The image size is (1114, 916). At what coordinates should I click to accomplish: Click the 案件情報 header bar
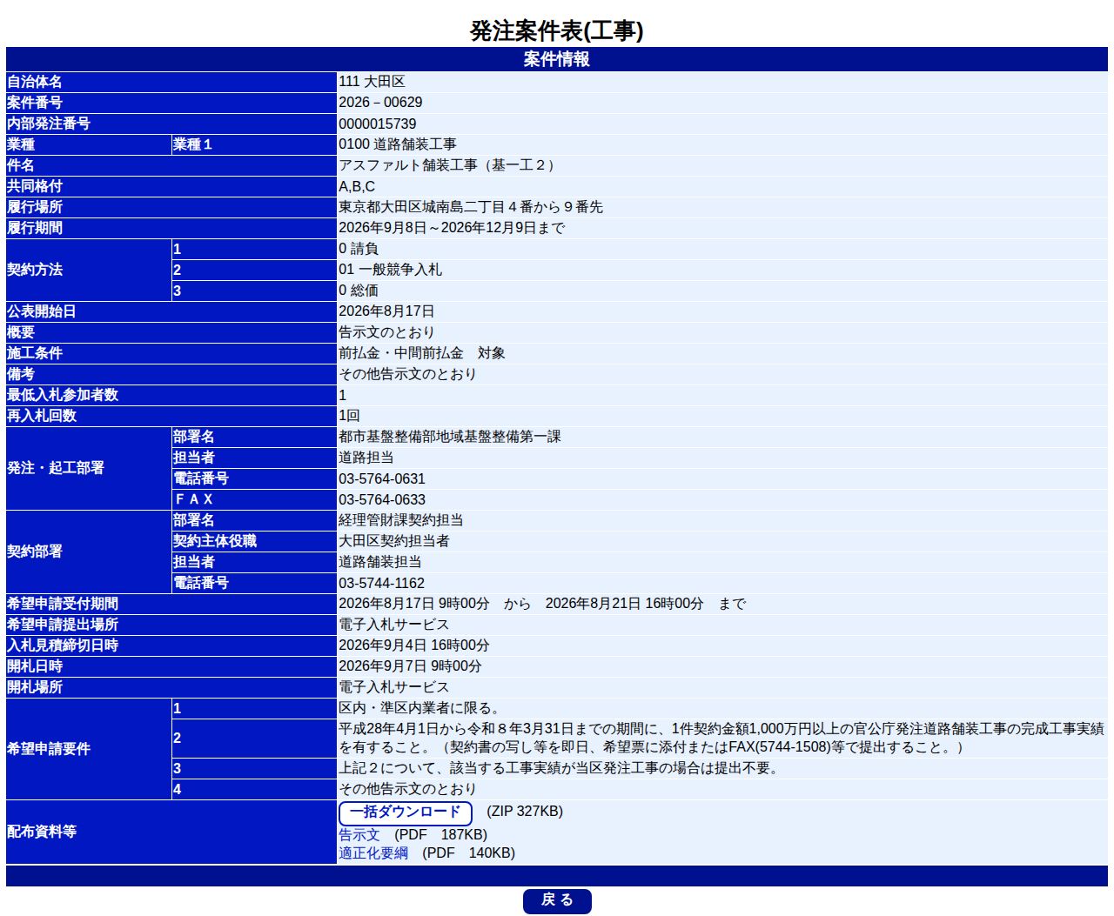pyautogui.click(x=557, y=59)
